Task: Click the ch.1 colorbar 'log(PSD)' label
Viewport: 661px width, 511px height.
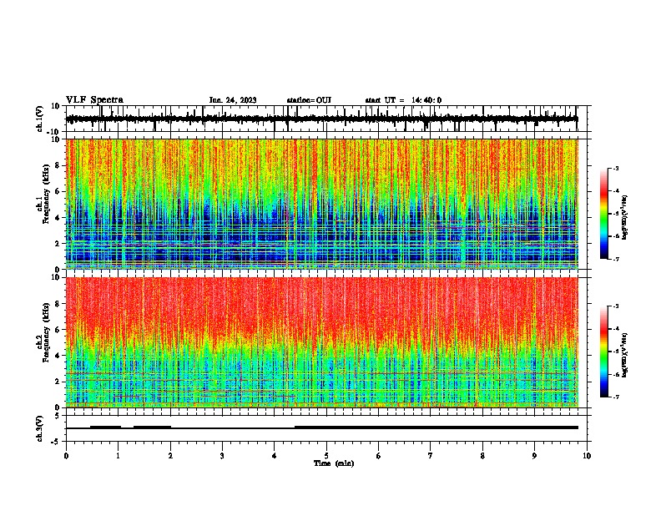Action: (624, 217)
